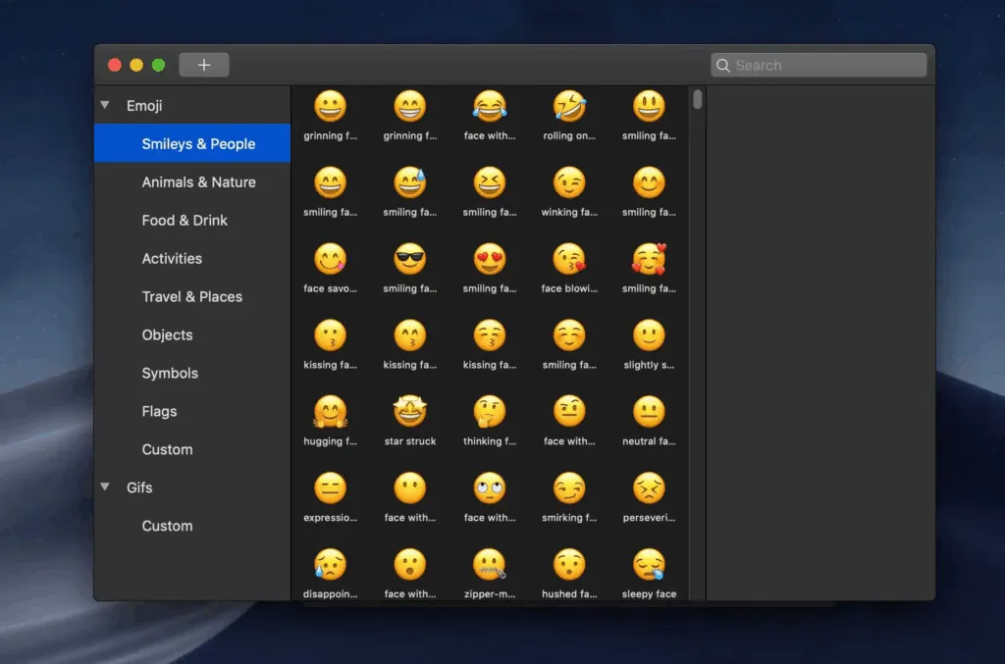Screen dimensions: 1005x664
Task: Pick the rolling on floor laughing emoji
Action: [569, 106]
